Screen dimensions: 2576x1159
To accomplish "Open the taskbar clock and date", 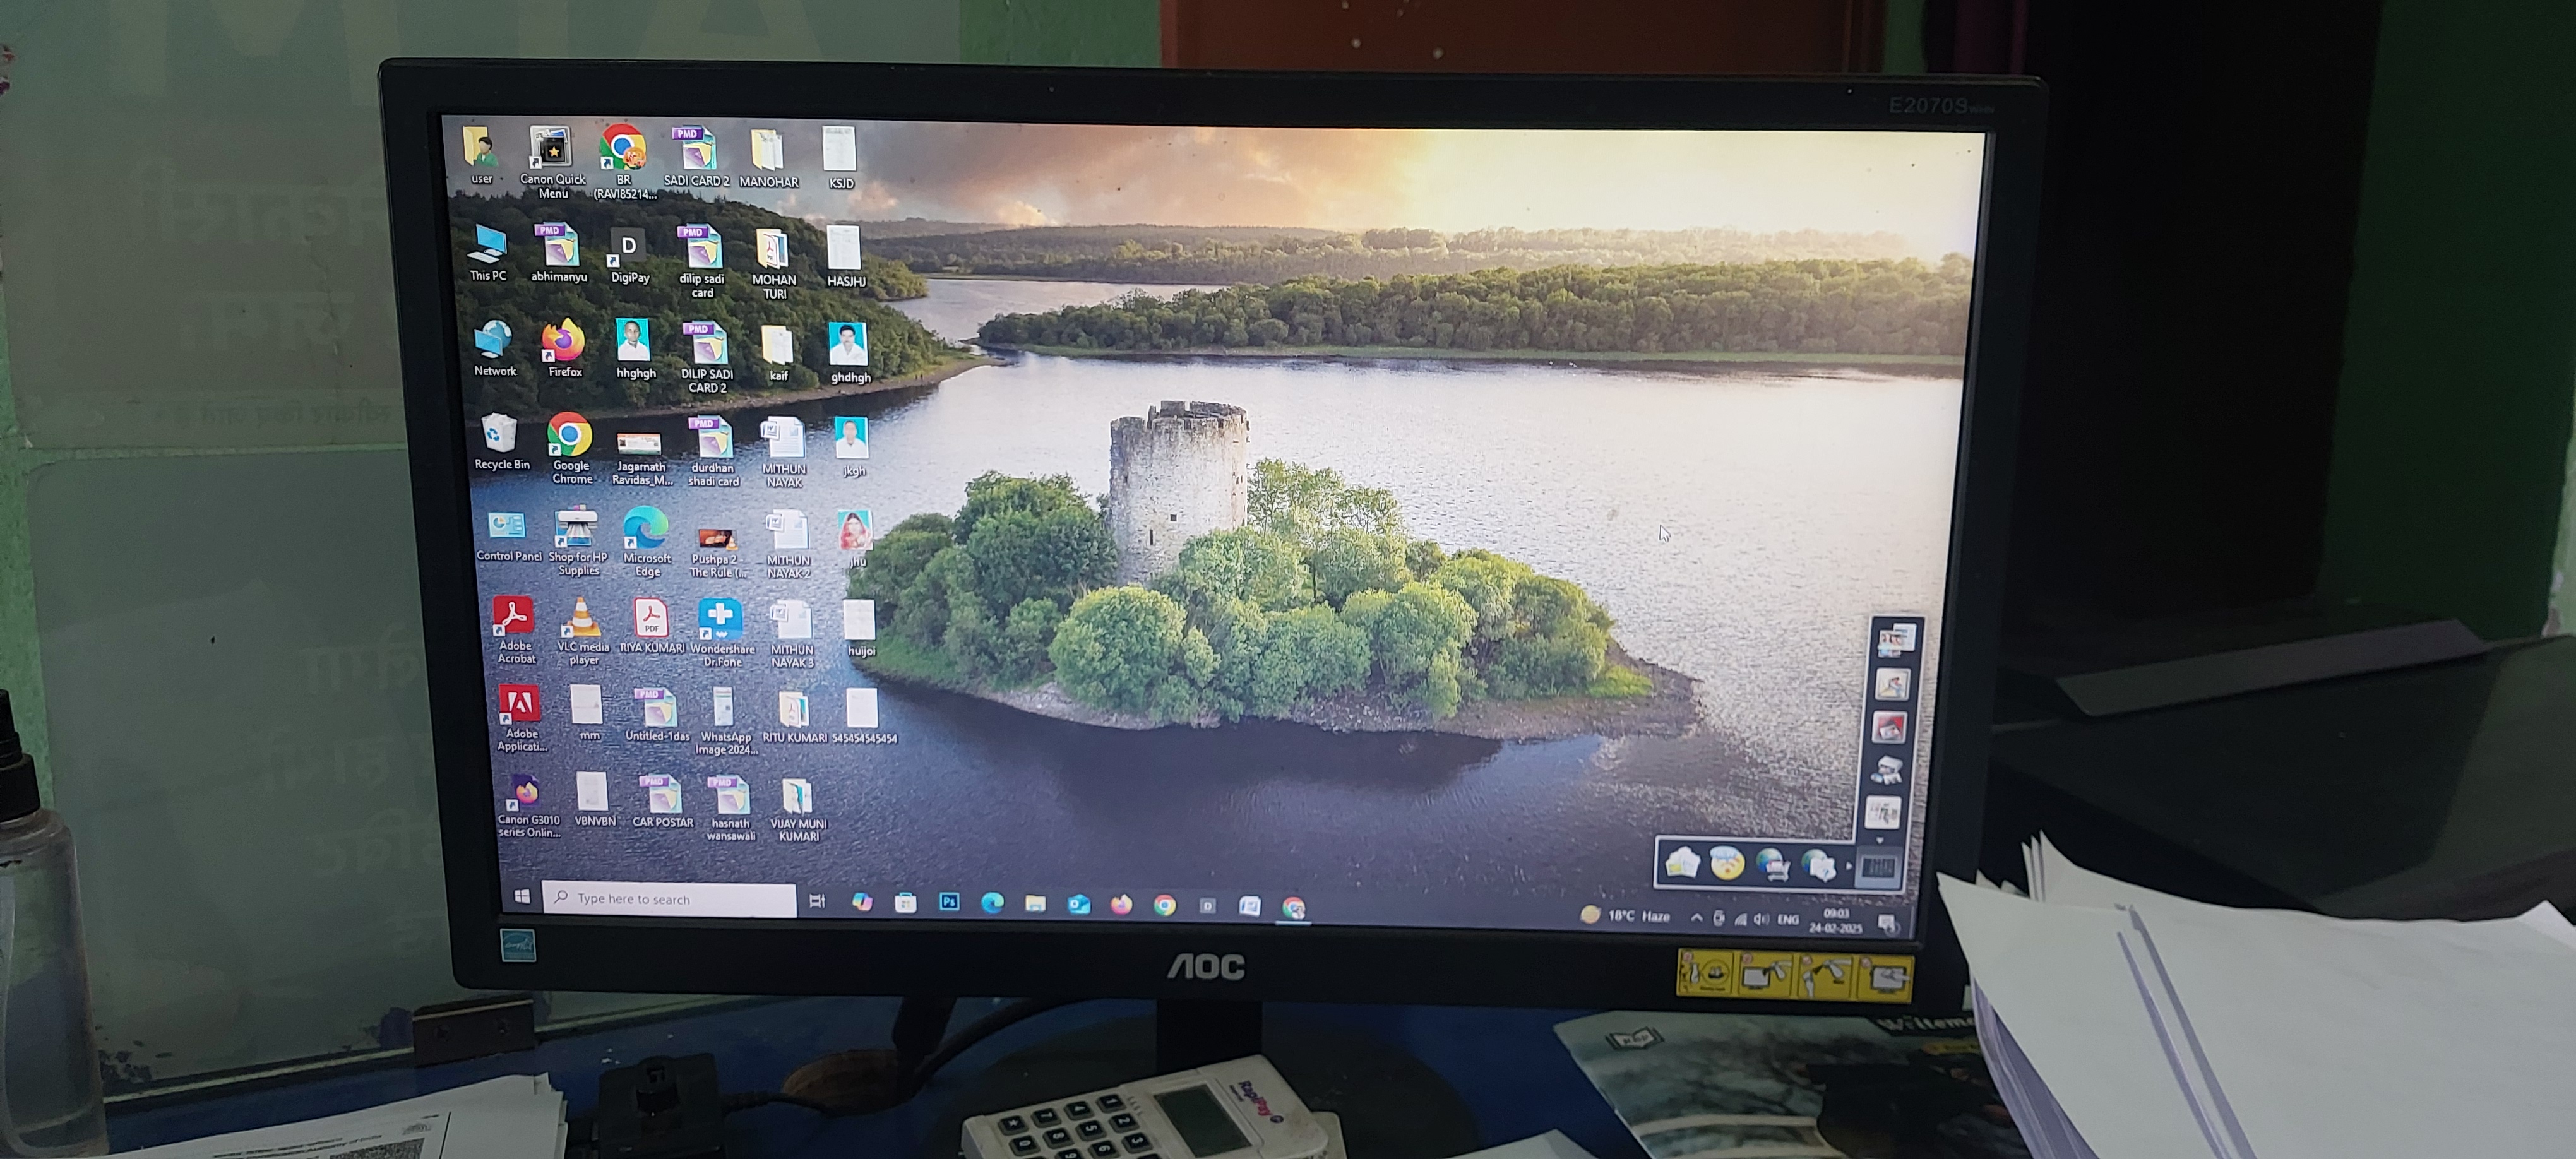I will (1835, 921).
